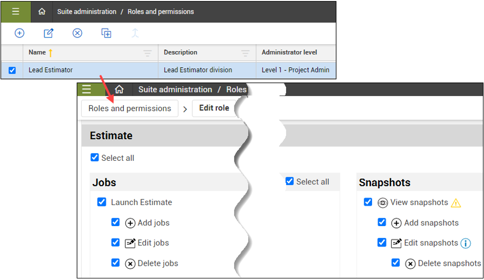This screenshot has width=484, height=280.
Task: Sort by the Name column arrow
Action: tap(51, 53)
